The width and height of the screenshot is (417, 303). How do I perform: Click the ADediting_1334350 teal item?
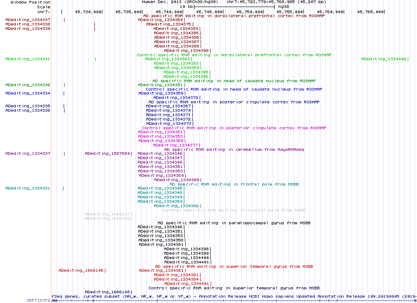[160, 201]
